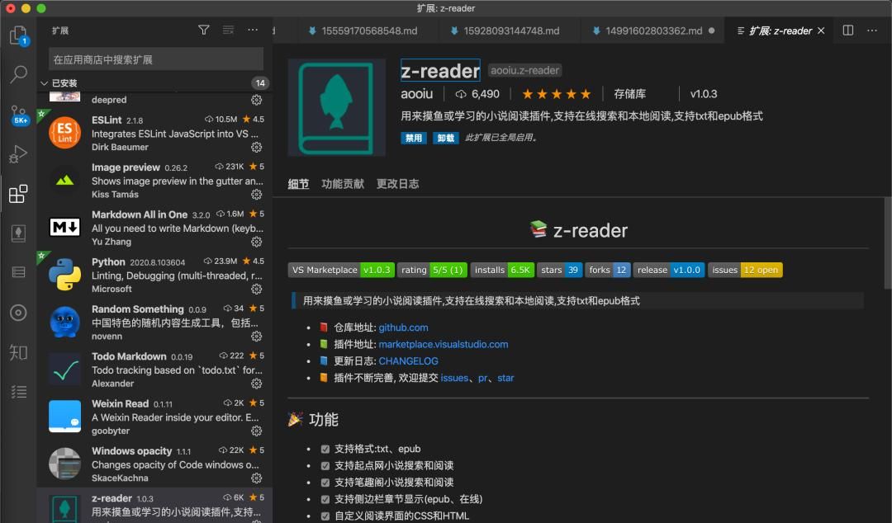Toggle the 自定义阅读界面的CSS和HTML checkbox
The height and width of the screenshot is (523, 892).
tap(324, 516)
